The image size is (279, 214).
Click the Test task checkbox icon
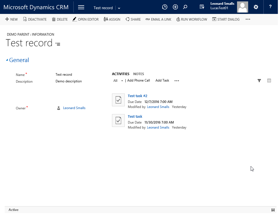[x=118, y=120]
